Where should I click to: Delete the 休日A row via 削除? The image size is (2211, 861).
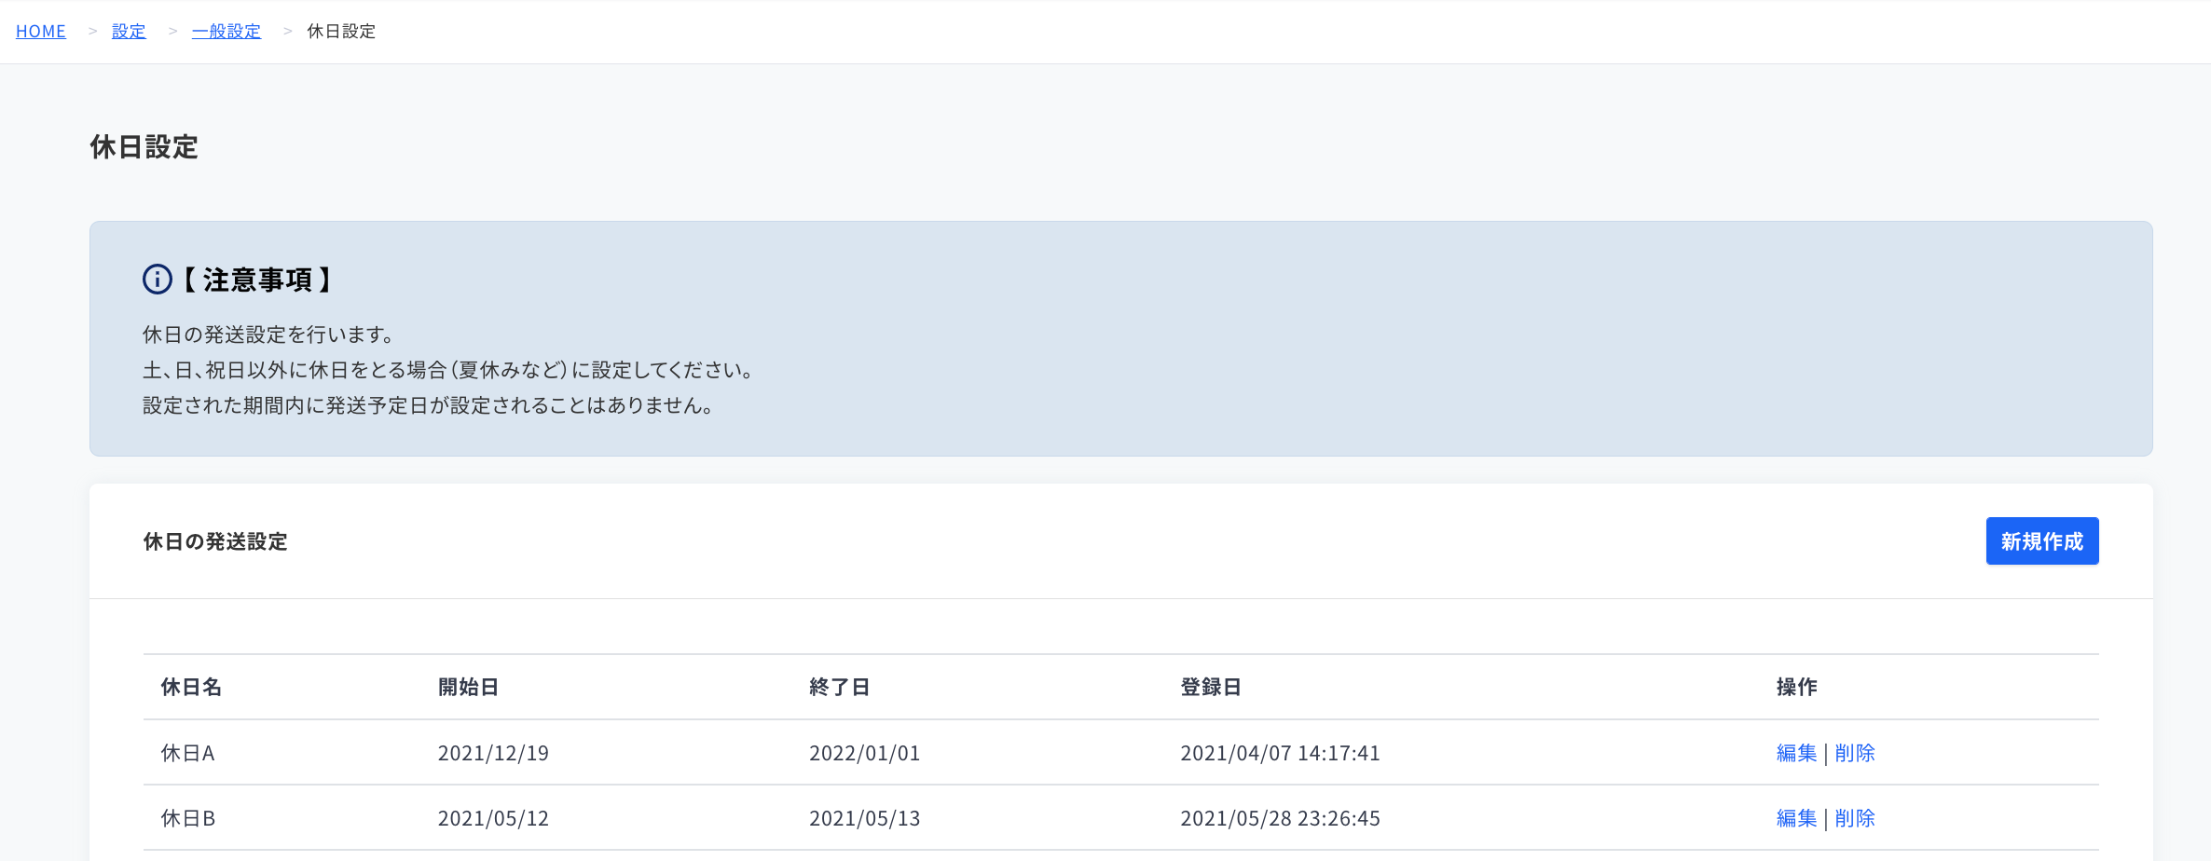[x=1855, y=753]
